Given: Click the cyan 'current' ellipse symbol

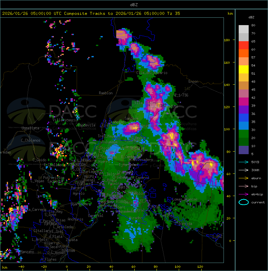Looking at the screenshot, I should tap(244, 202).
